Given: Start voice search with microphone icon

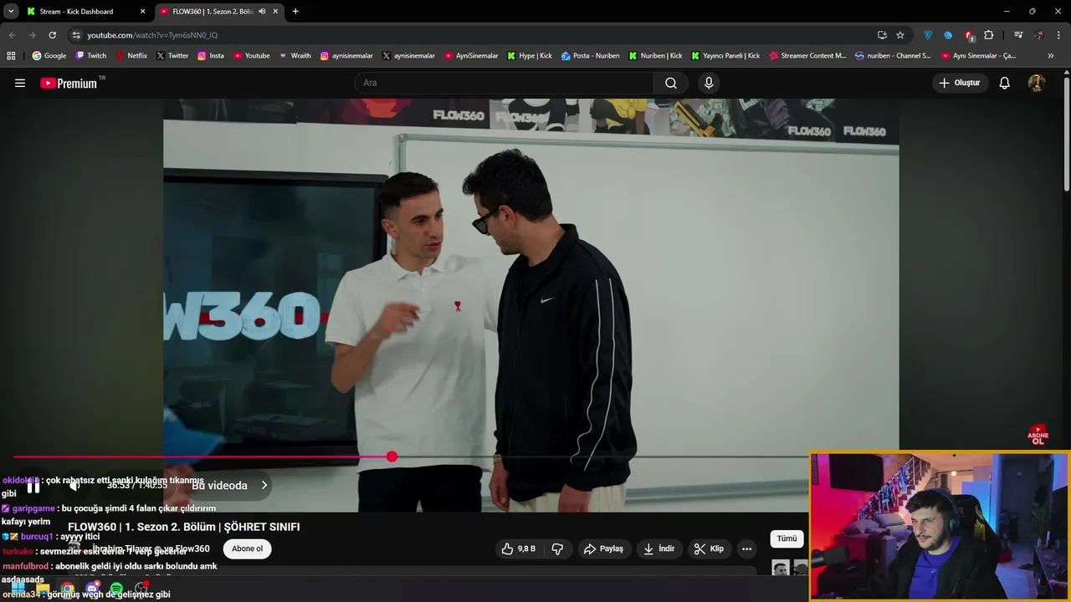Looking at the screenshot, I should point(709,83).
